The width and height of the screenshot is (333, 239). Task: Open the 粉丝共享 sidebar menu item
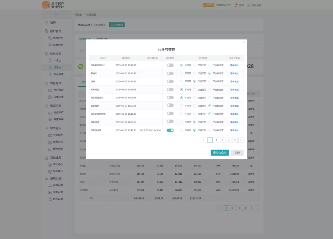click(58, 74)
